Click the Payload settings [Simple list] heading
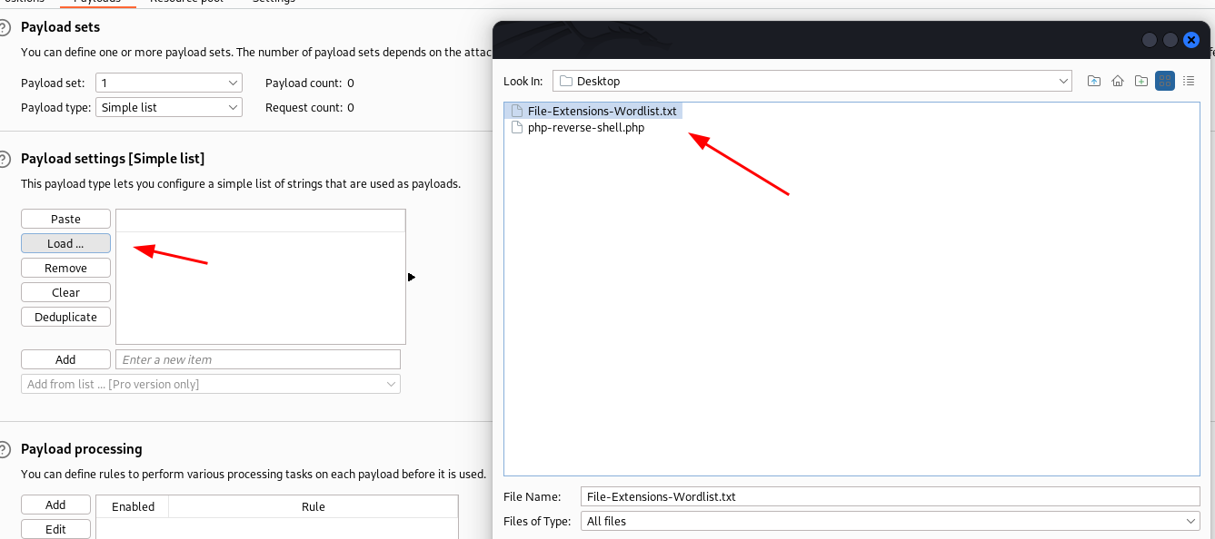The height and width of the screenshot is (539, 1215). (x=113, y=159)
